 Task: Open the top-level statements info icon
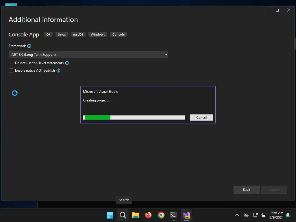click(x=67, y=63)
